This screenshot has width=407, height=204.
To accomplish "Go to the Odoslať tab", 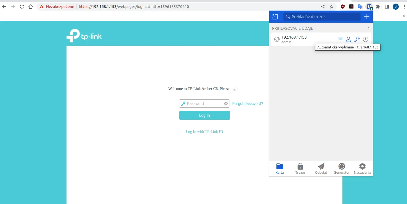I will click(x=321, y=168).
